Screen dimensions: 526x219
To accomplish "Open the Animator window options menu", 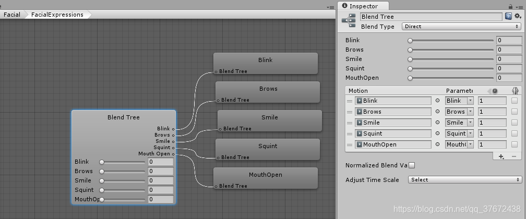I will click(x=330, y=7).
